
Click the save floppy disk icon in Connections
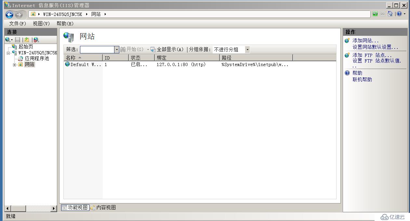pyautogui.click(x=18, y=40)
